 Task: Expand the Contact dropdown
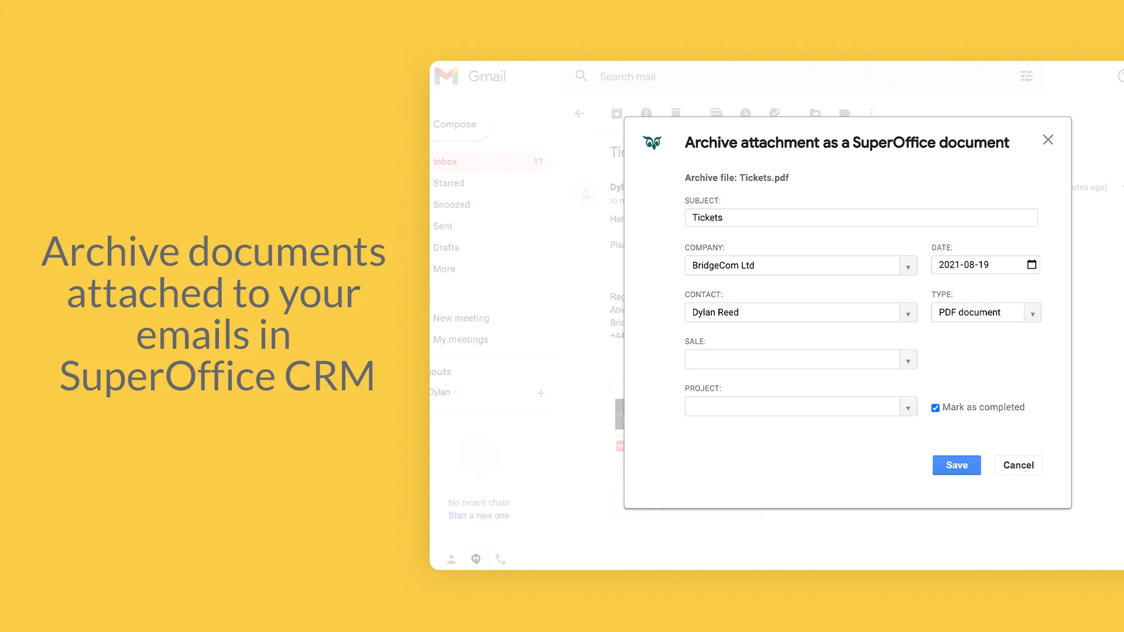point(908,313)
